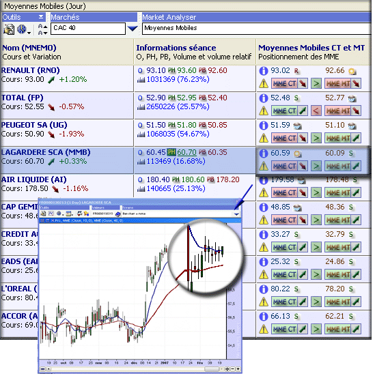375x378 pixels.
Task: Click the chart horizontal scrollbar thumb
Action: tap(211, 369)
